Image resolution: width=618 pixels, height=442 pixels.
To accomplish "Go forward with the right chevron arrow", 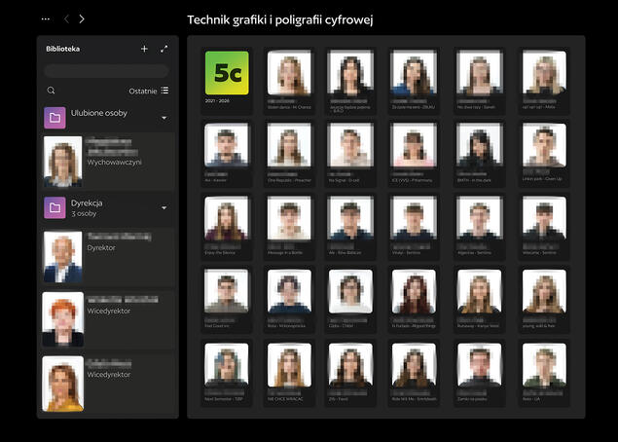I will [x=82, y=18].
